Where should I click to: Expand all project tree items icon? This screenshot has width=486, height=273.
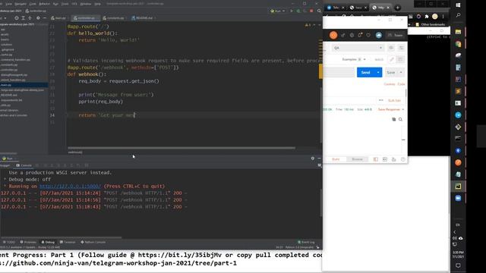(24, 18)
